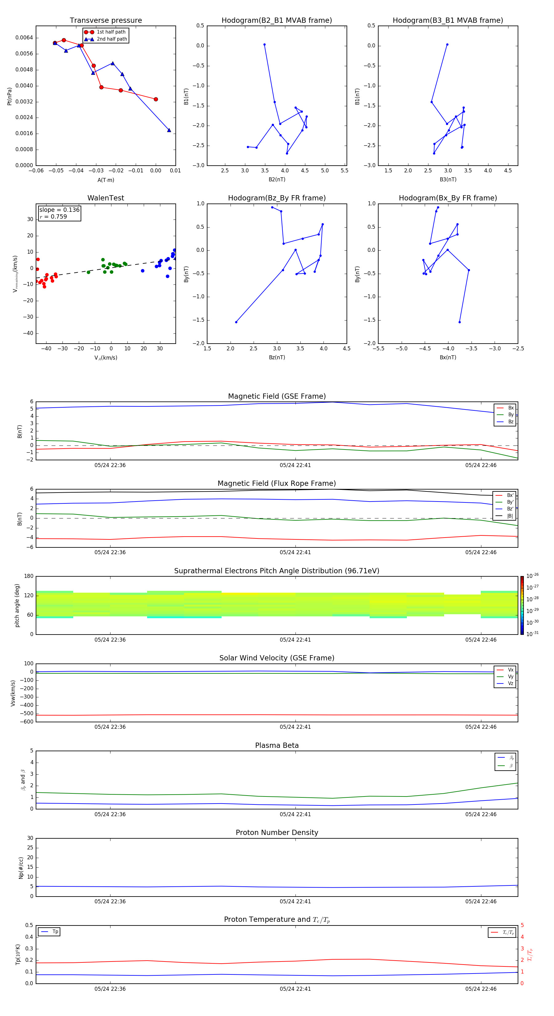Viewport: 554px width, 1016px height.
Task: Click the 'A(T·m)' x-axis label
Action: point(106,180)
